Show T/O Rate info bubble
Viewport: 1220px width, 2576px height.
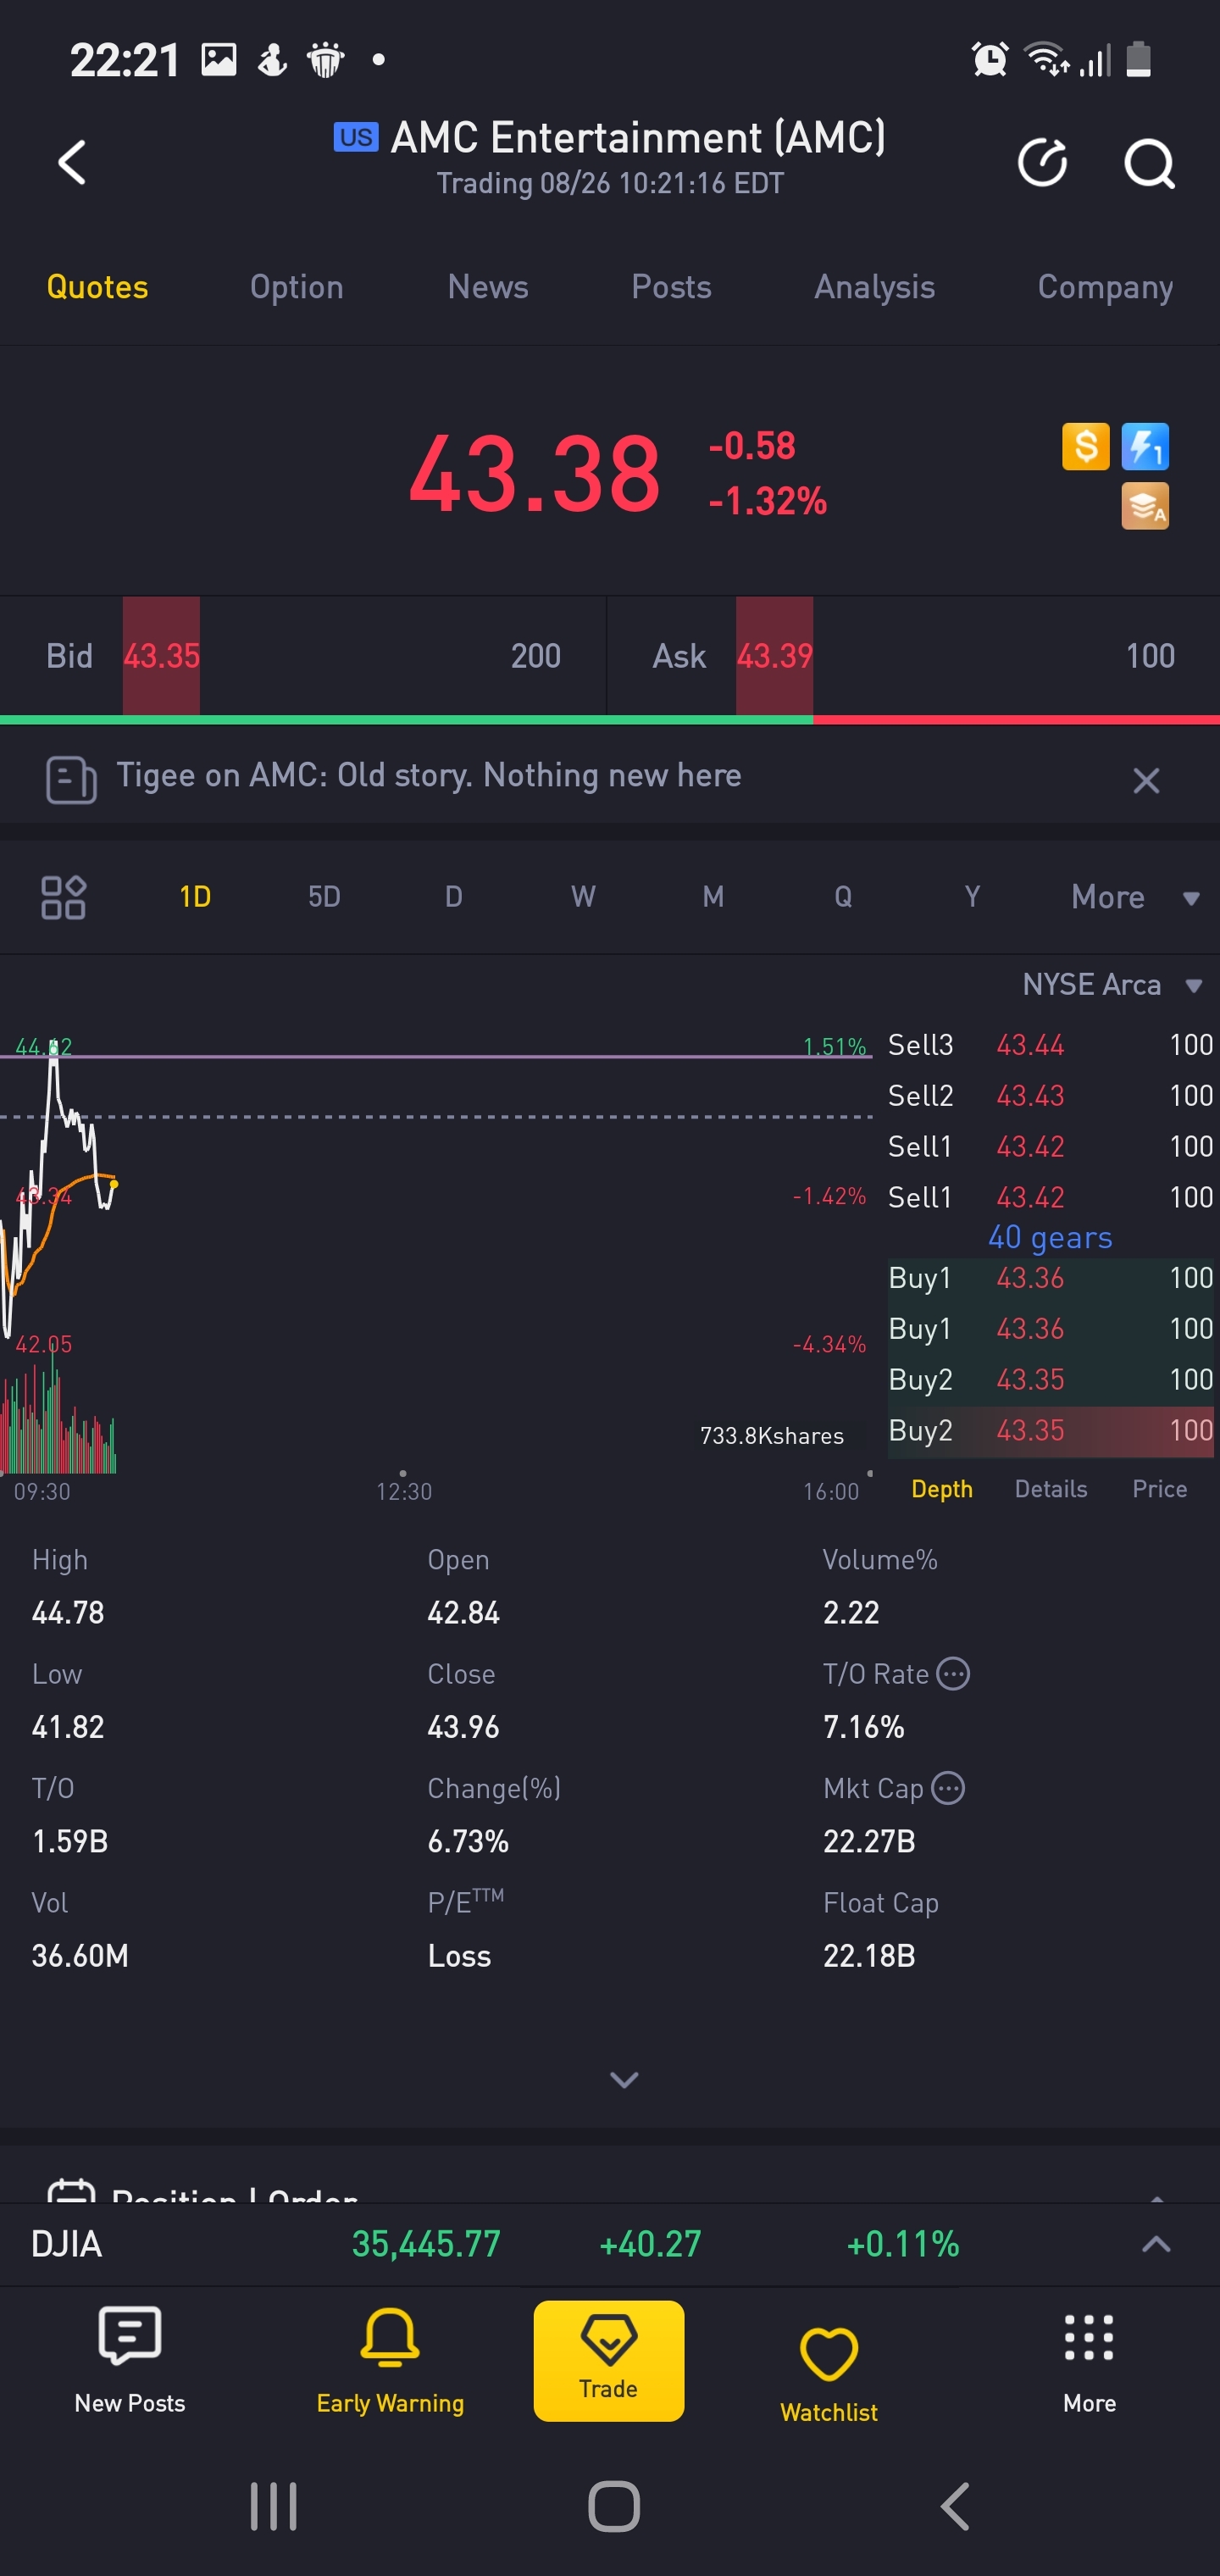(953, 1673)
